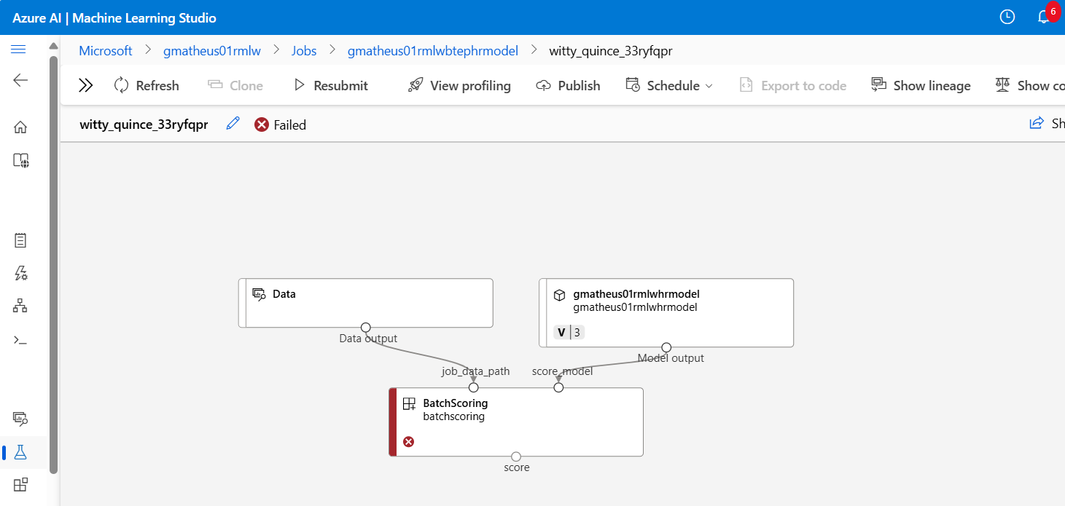Select the BatchScoring node
The height and width of the screenshot is (506, 1065).
[x=516, y=422]
